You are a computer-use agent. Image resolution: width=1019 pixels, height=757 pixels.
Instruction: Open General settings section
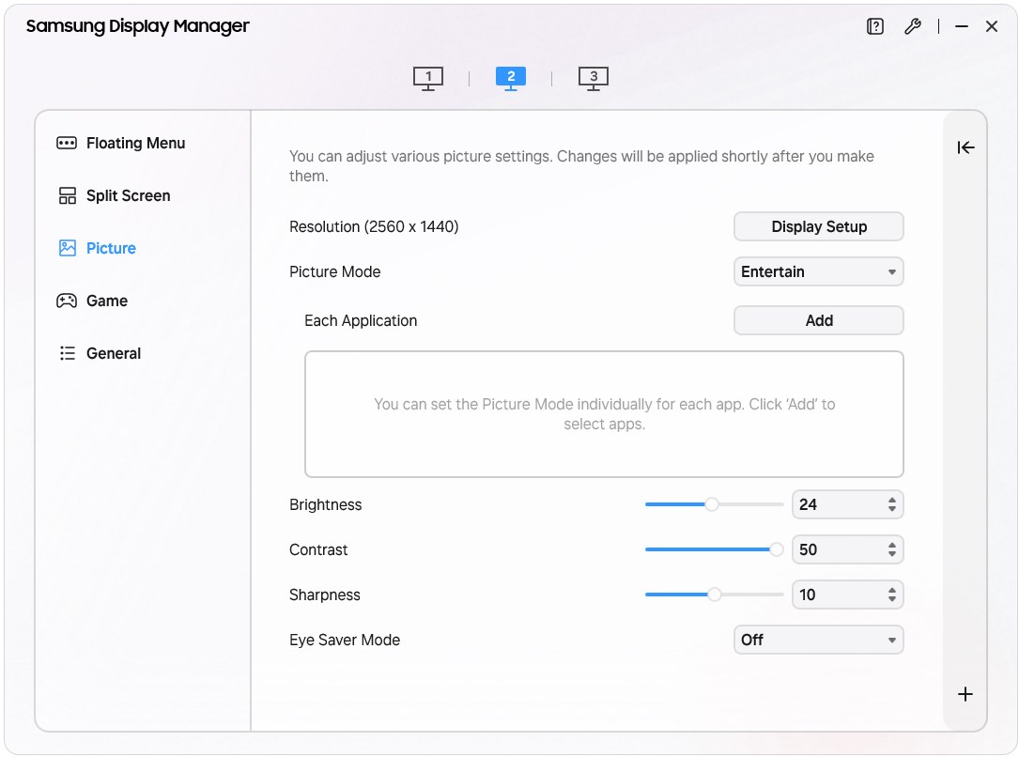click(x=113, y=353)
